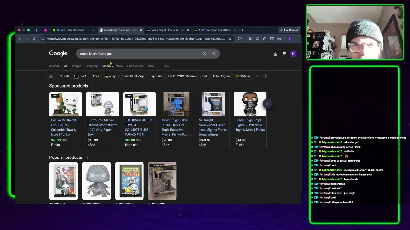Toggle the Set filter chip
Image resolution: width=410 pixels, height=230 pixels.
click(204, 76)
